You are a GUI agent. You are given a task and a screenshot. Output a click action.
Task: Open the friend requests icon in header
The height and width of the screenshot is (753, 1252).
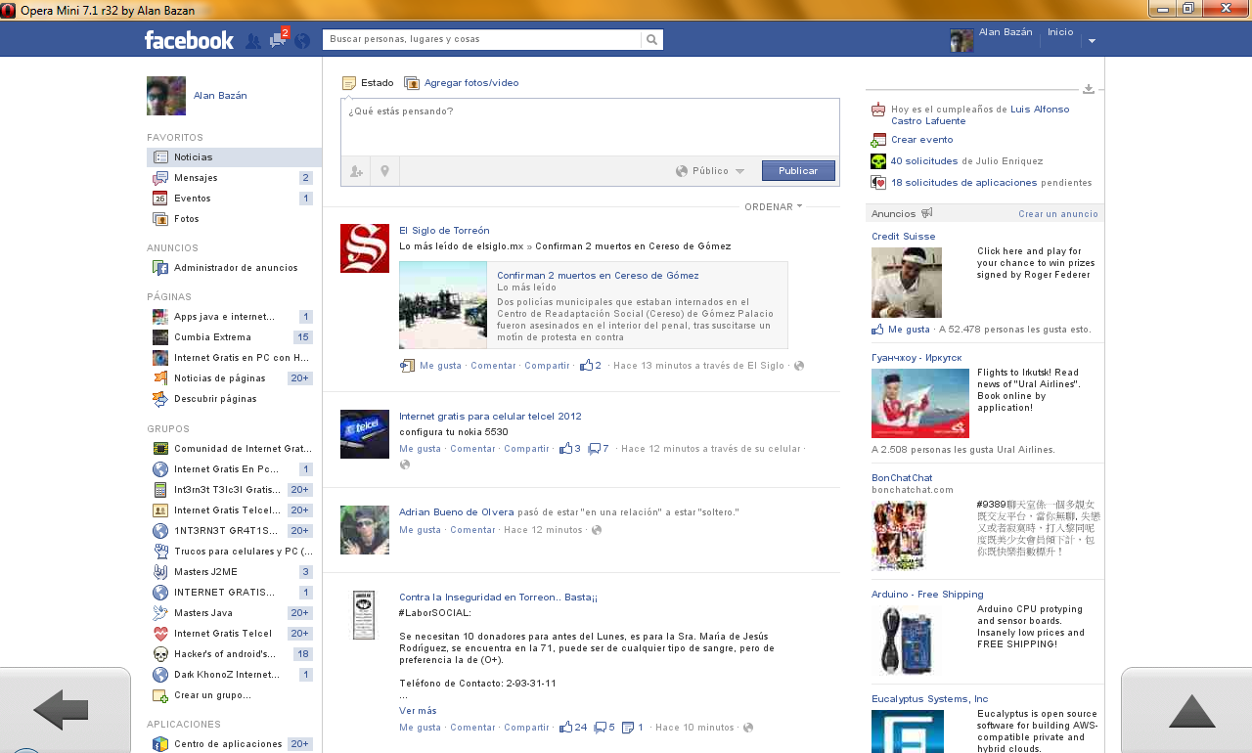(x=253, y=41)
